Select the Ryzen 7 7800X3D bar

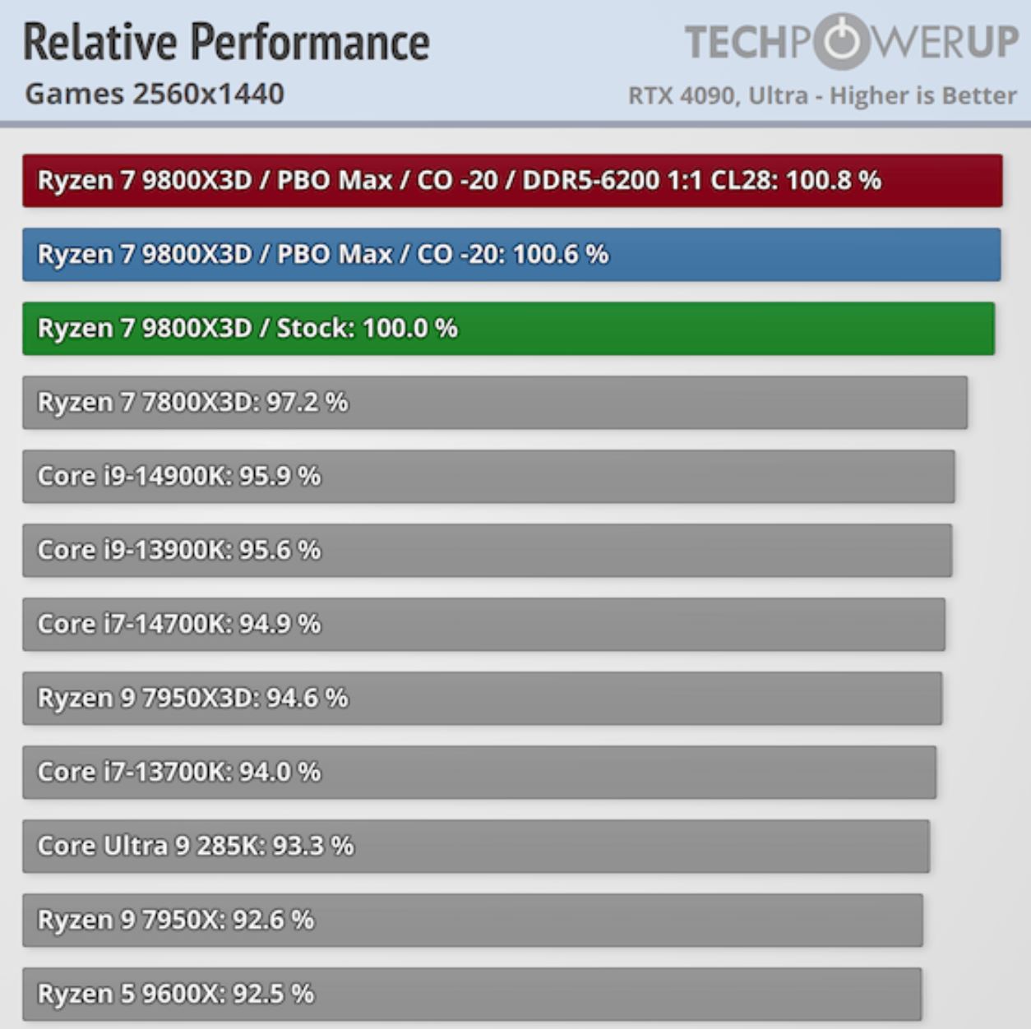pyautogui.click(x=494, y=402)
